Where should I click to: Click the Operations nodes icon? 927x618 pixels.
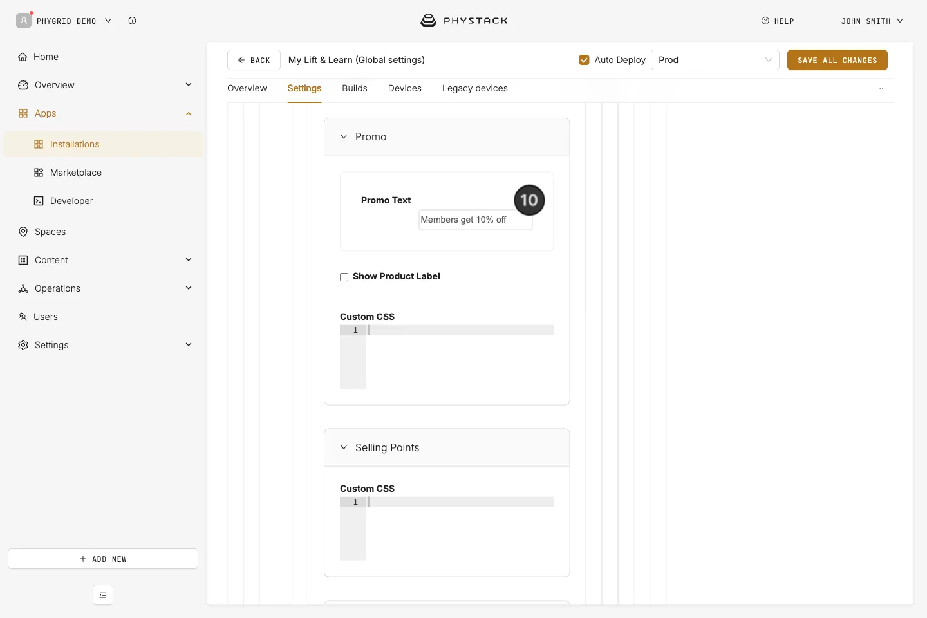pyautogui.click(x=23, y=288)
